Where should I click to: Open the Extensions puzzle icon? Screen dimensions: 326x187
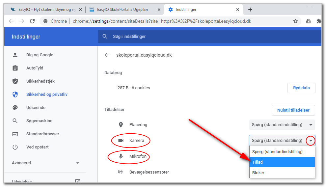coord(319,21)
